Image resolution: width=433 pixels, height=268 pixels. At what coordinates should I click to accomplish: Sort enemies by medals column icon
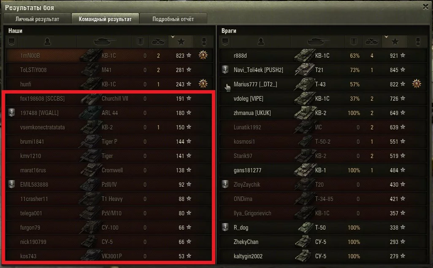[418, 42]
